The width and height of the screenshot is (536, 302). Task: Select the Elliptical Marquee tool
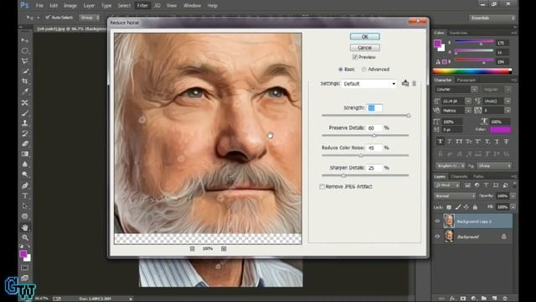[24, 50]
